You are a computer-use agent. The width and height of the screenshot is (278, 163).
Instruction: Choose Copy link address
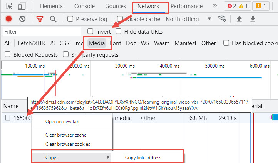click(x=143, y=157)
